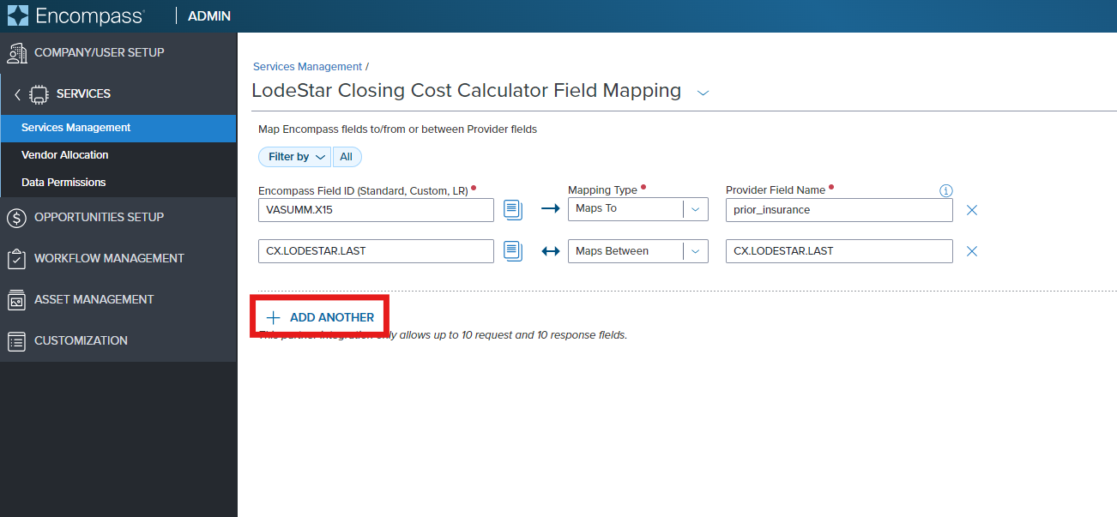Open the Maps To mapping type dropdown
Image resolution: width=1117 pixels, height=517 pixels.
click(696, 208)
